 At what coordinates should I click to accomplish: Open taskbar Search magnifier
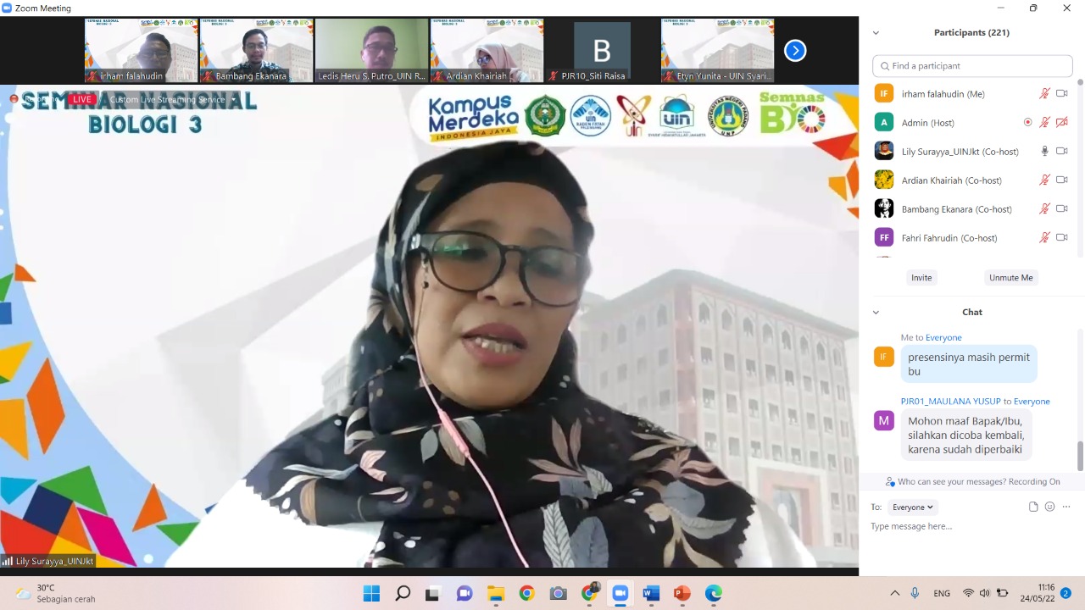click(403, 593)
